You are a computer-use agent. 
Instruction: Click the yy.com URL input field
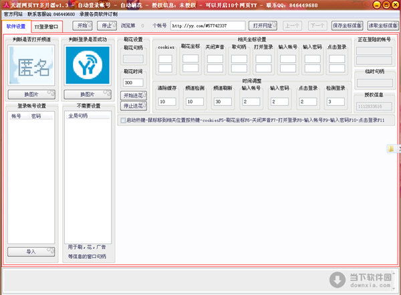[x=208, y=25]
